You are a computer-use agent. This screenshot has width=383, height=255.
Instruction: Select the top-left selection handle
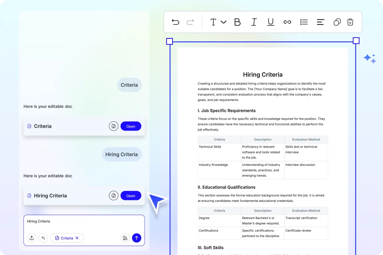170,41
